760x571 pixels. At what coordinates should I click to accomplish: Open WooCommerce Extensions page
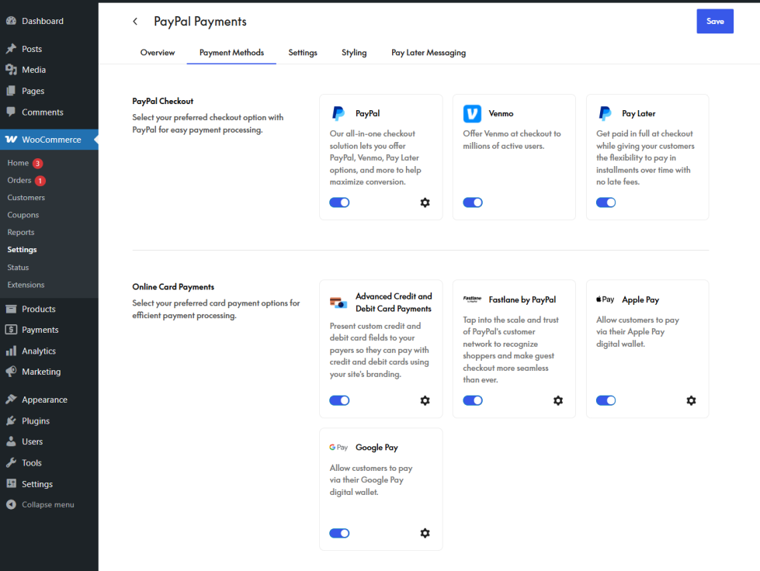click(x=26, y=285)
